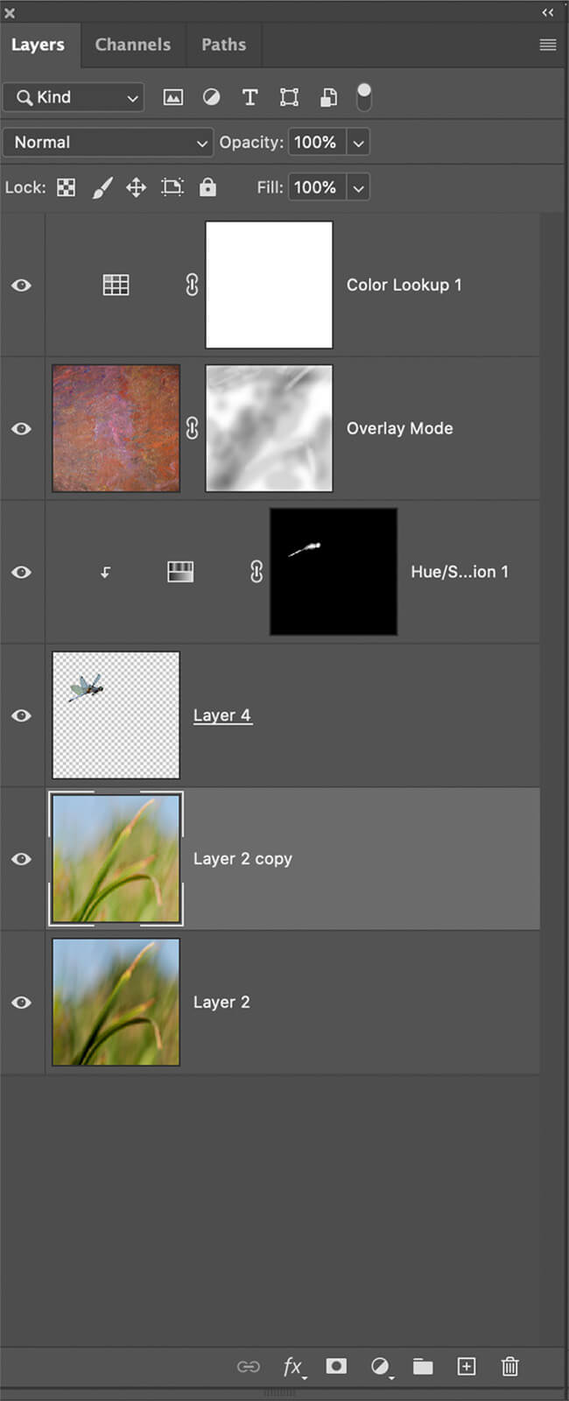The image size is (569, 1401).
Task: Hide the Color Lookup 1 layer
Action: 22,285
